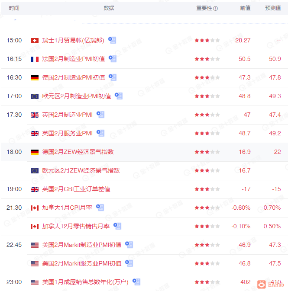Click the 前值 column header
The width and height of the screenshot is (288, 291).
pos(245,8)
